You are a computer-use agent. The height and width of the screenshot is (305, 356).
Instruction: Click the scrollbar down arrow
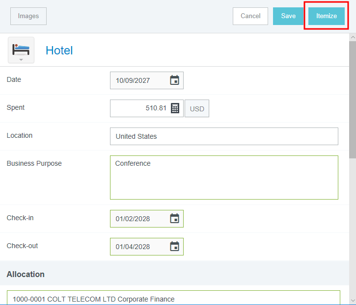coord(352,300)
